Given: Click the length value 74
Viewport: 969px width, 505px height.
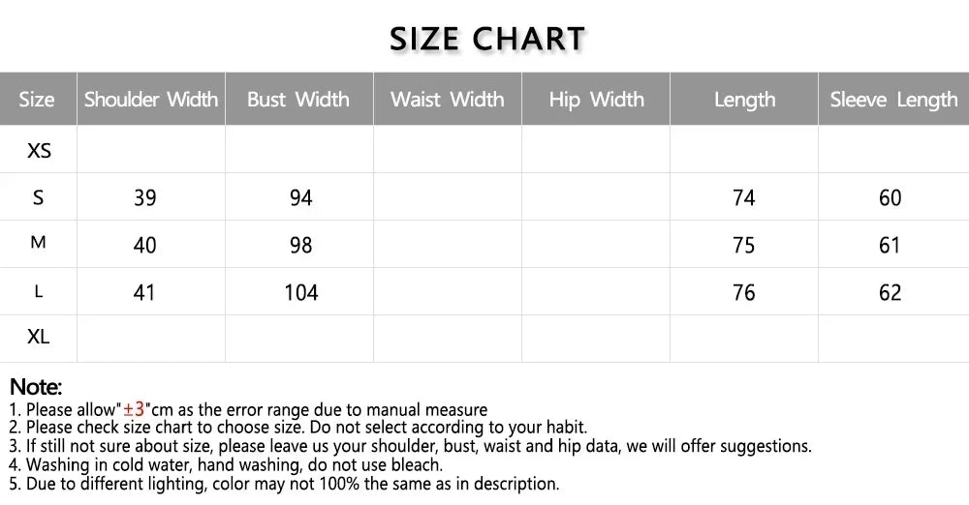Looking at the screenshot, I should 743,197.
